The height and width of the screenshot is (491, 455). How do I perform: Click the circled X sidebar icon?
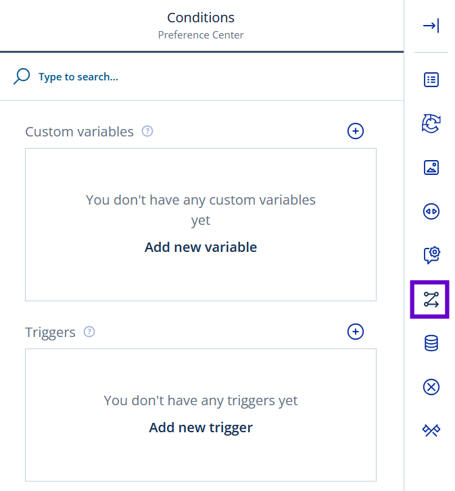[431, 387]
